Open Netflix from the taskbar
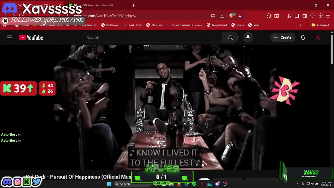This screenshot has width=334, height=188. coord(202,184)
